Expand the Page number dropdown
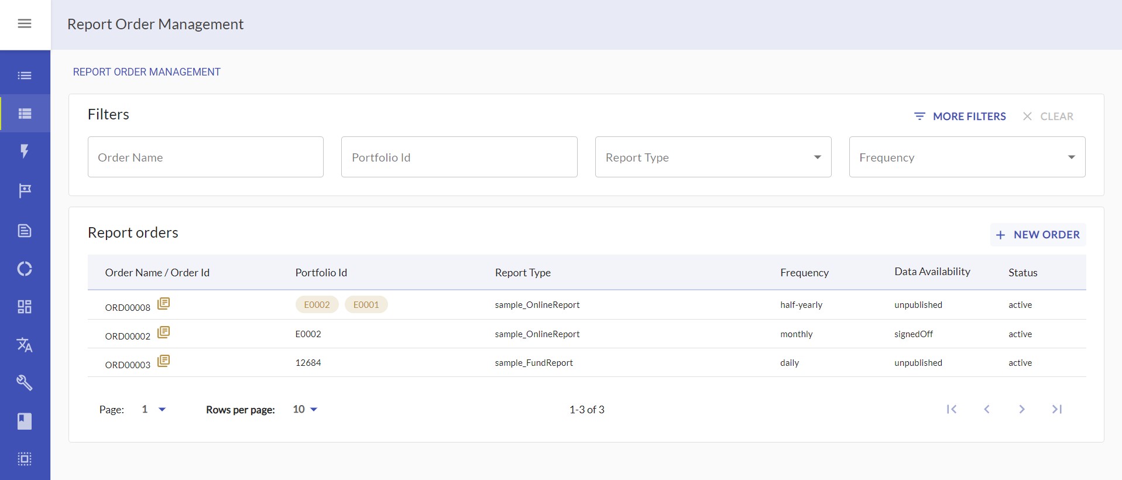 (x=155, y=409)
